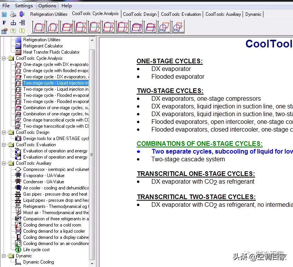
Task: Select Comparison of three refrigerants item
Action: 56,219
